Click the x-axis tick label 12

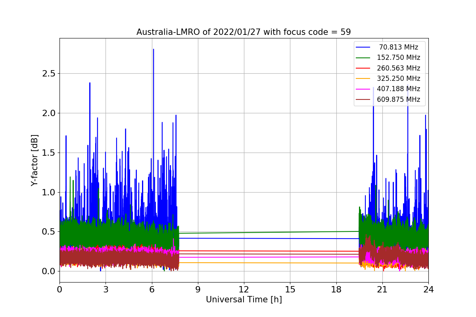(x=244, y=289)
